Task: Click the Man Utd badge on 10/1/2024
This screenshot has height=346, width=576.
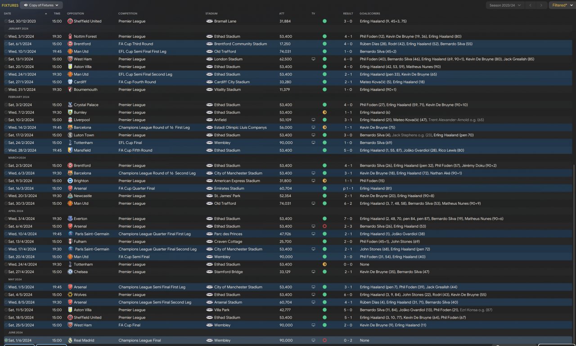Action: pyautogui.click(x=70, y=52)
